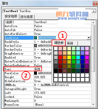98x109 pixels.
Task: Open the 调色板 palette tab
Action: (x=59, y=43)
